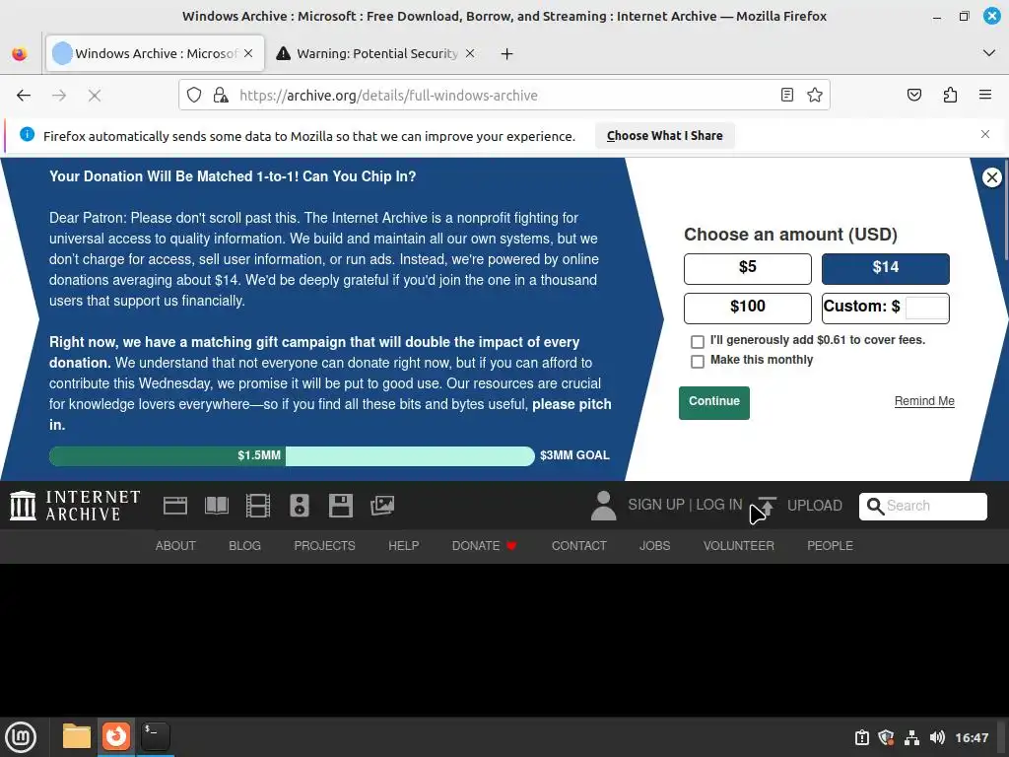Open the JOBS menu item

click(x=655, y=546)
